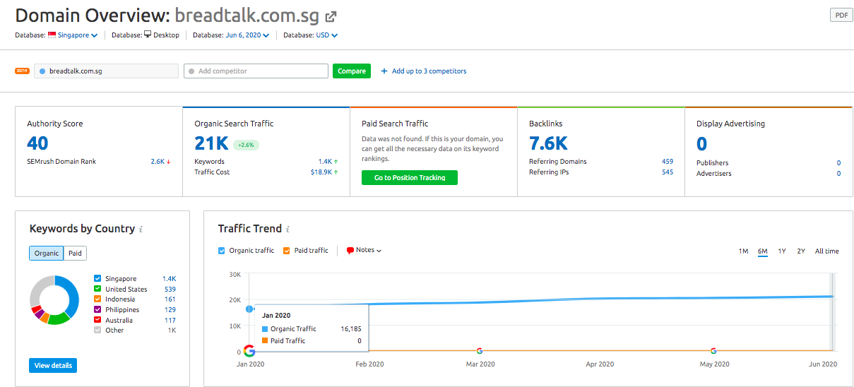
Task: Select the 1M time range
Action: (x=743, y=251)
